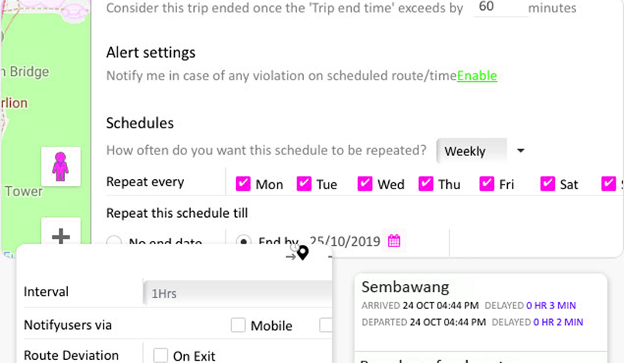The image size is (624, 363).
Task: Click the pink street view person icon
Action: [60, 166]
